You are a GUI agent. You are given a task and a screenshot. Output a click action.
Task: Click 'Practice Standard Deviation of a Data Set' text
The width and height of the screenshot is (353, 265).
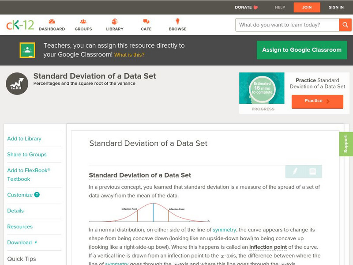[x=317, y=83]
